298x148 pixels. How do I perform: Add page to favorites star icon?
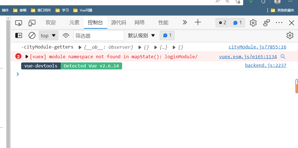[238, 1]
